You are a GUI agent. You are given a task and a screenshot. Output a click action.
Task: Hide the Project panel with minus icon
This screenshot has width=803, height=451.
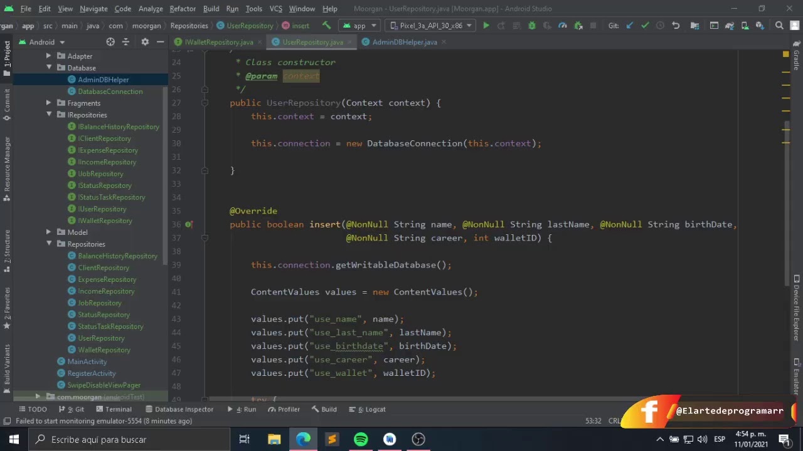160,42
